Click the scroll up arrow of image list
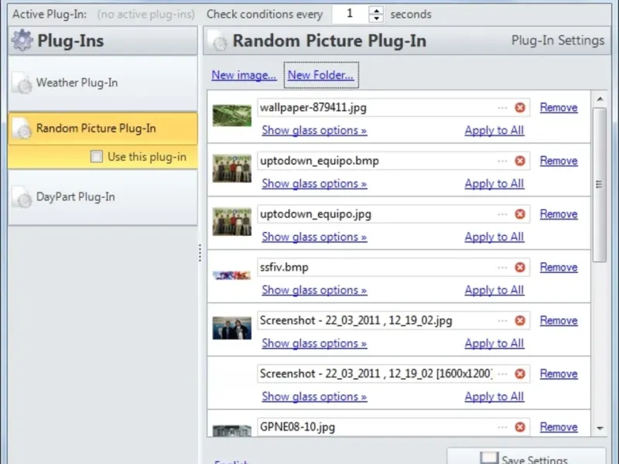619x464 pixels. [600, 99]
